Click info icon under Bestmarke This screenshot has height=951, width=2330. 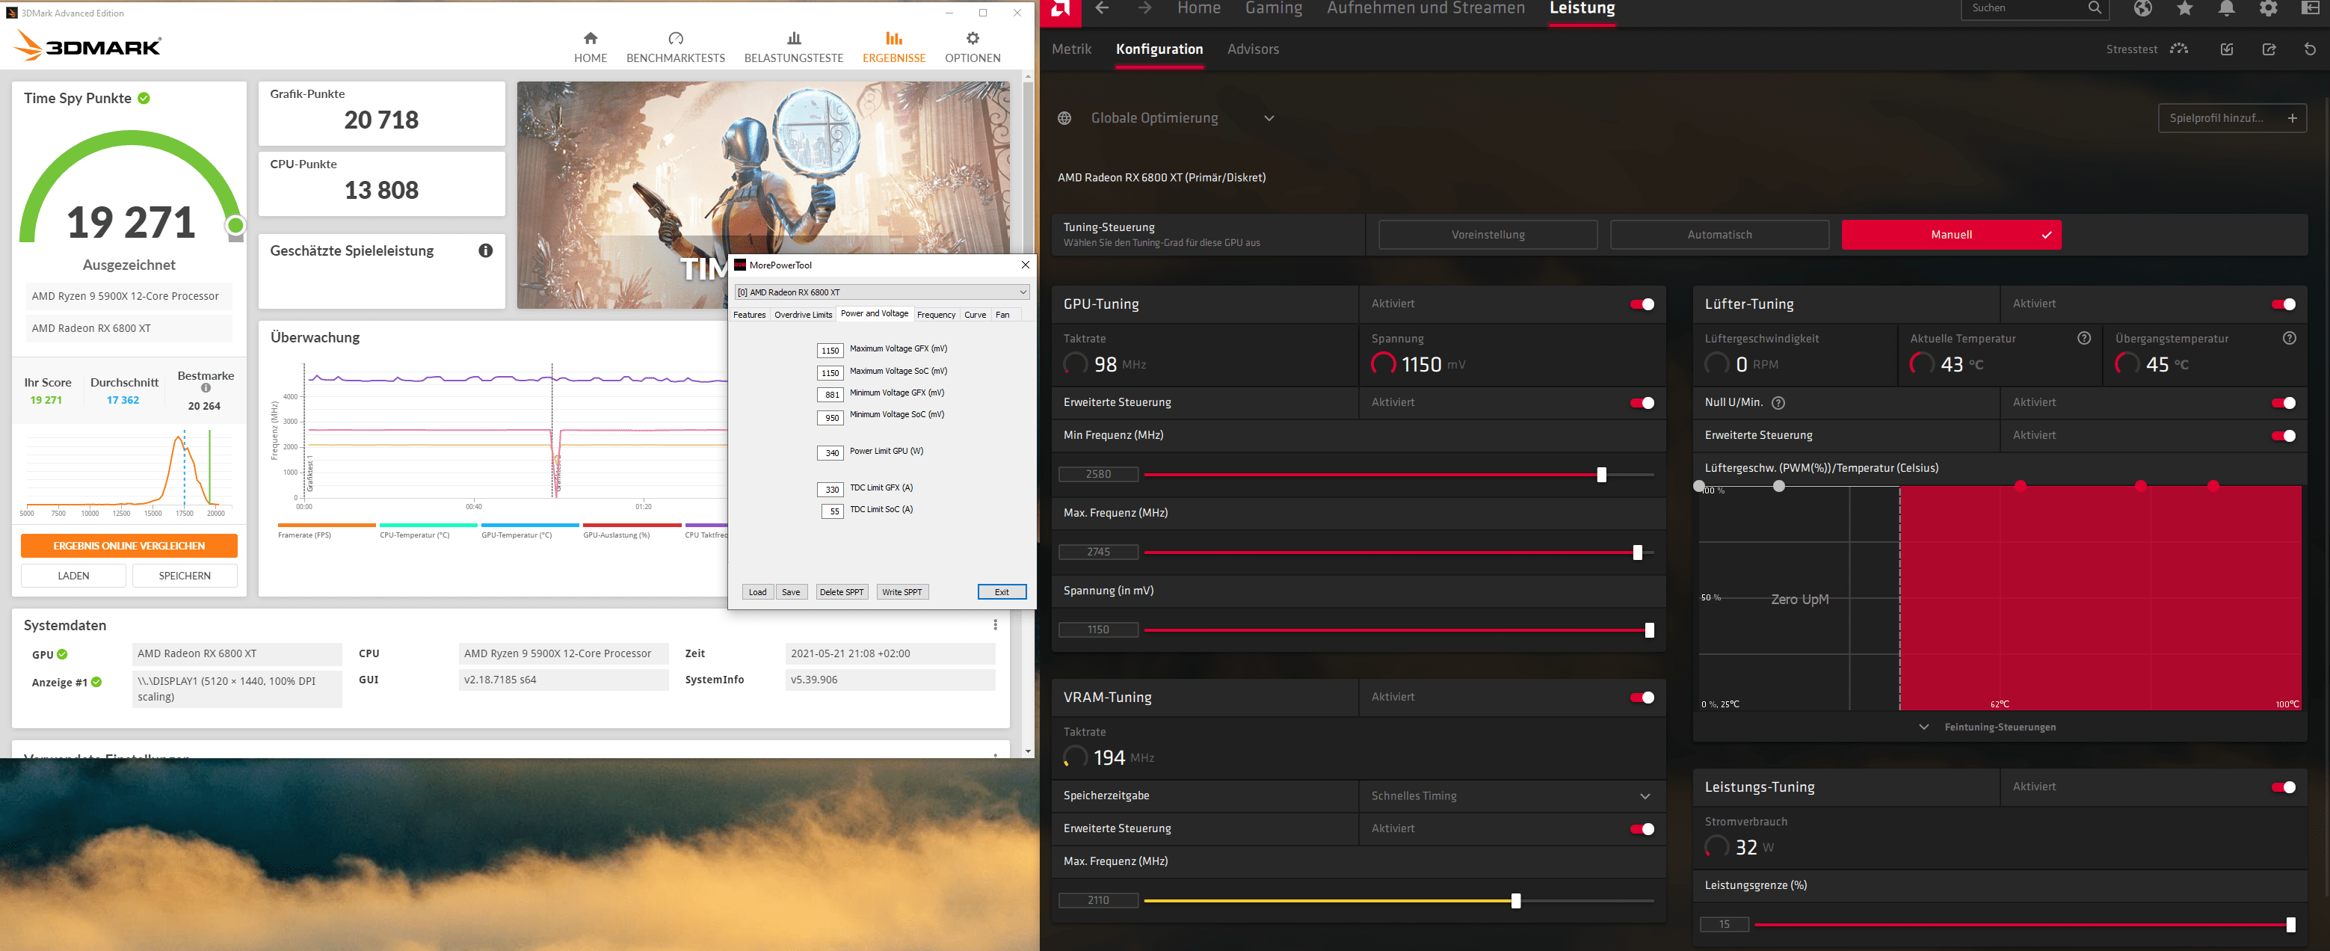[206, 388]
